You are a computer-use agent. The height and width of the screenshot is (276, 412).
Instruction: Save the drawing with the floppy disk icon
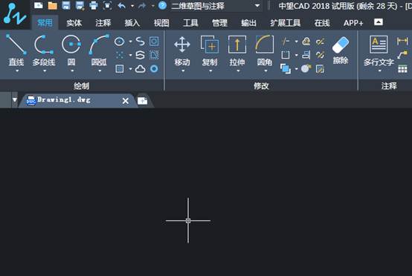(x=66, y=5)
